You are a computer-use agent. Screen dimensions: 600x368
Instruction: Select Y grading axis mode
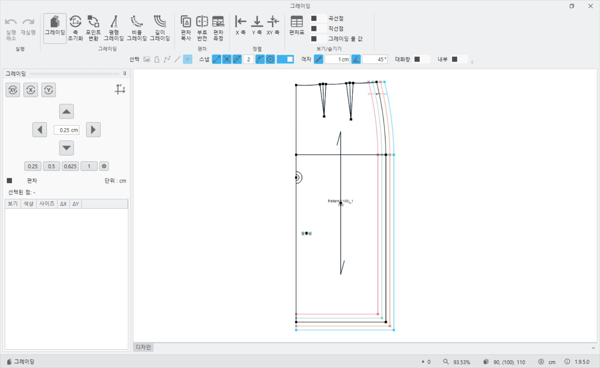click(x=49, y=90)
